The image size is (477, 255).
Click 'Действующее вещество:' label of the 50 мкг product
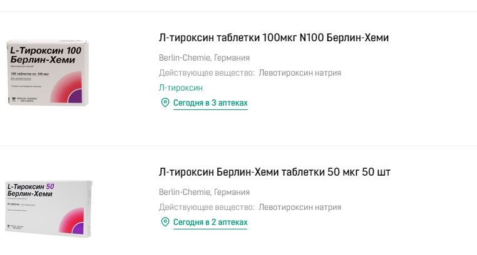pyautogui.click(x=207, y=207)
